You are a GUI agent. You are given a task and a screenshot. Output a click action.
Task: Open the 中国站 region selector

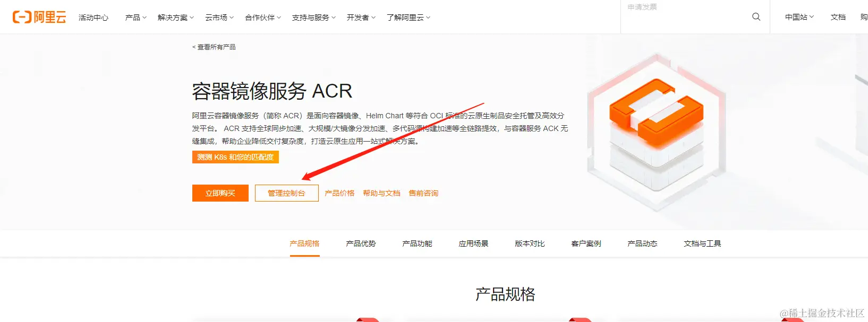pos(799,17)
